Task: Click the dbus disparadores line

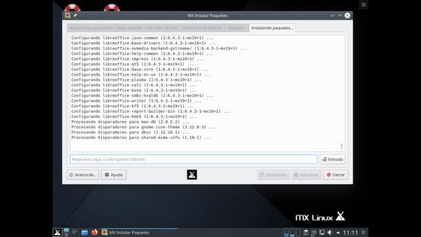Action: pyautogui.click(x=130, y=132)
